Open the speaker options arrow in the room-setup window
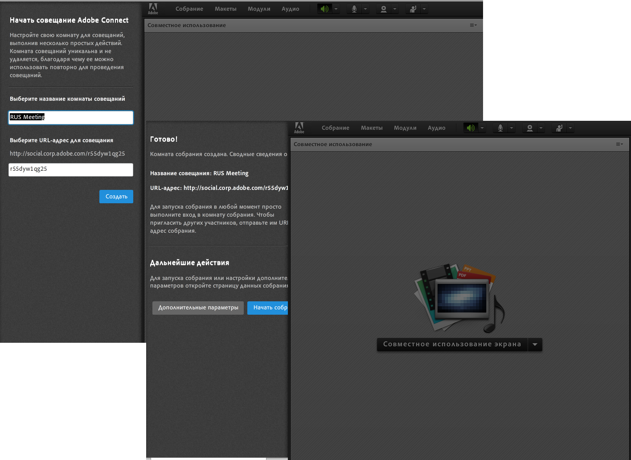Screen dimensions: 631x460 point(336,9)
